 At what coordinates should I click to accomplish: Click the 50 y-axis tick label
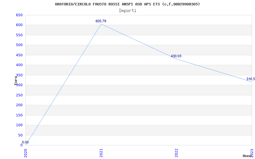[x=20, y=135]
